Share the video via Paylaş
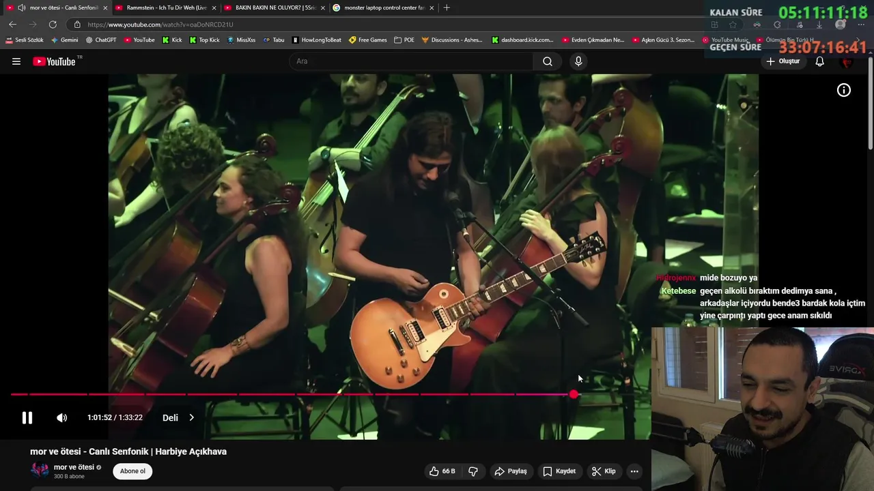874x491 pixels. 511,471
